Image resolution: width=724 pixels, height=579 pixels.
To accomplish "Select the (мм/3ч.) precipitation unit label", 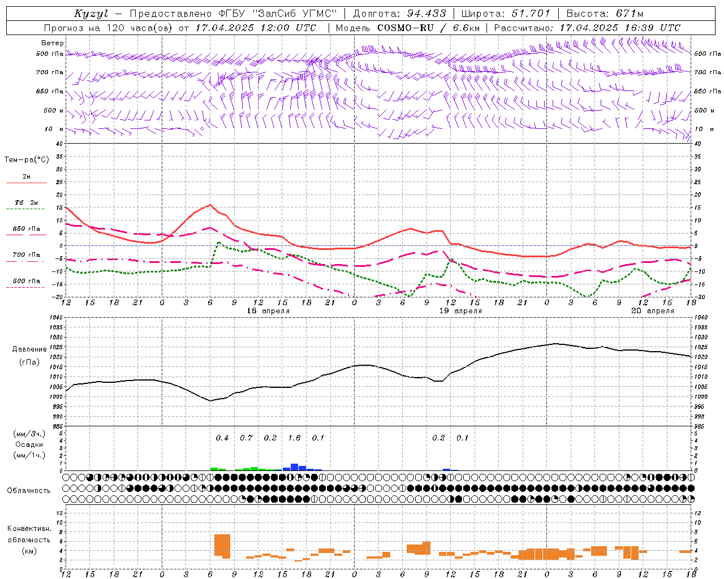I will (29, 434).
